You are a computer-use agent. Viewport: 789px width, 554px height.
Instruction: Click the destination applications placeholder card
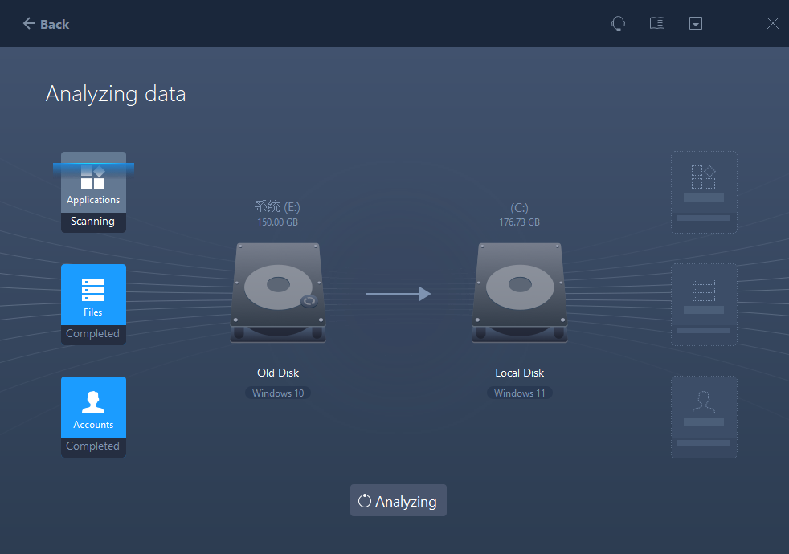coord(704,192)
